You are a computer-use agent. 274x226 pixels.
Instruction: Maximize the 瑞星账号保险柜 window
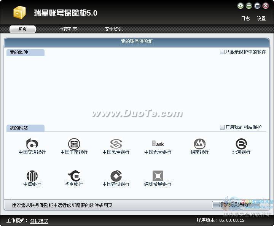pyautogui.click(x=257, y=6)
